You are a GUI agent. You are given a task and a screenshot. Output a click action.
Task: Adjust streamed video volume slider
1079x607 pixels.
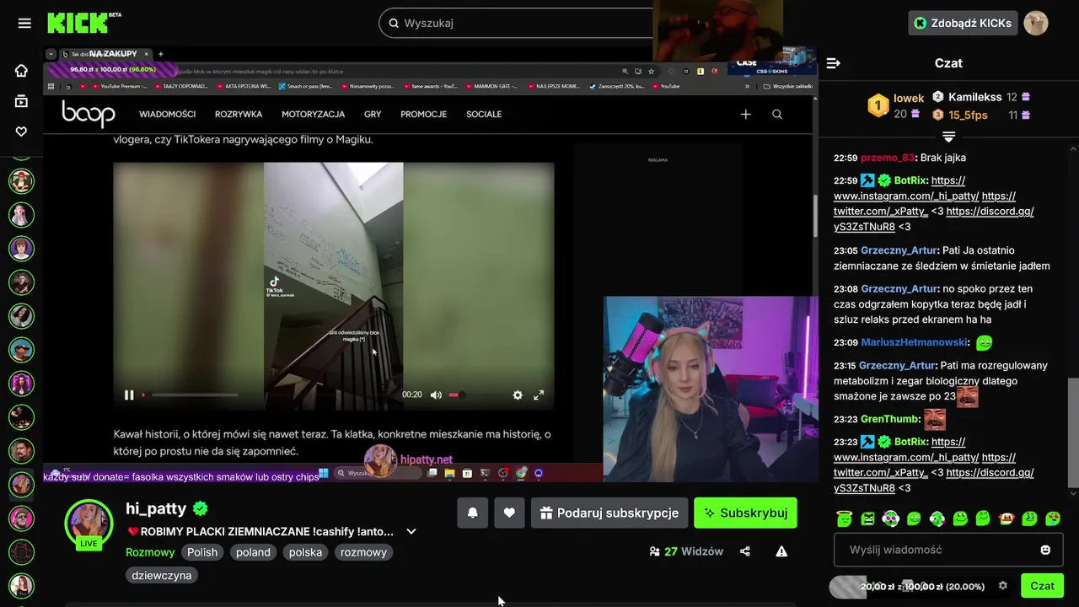click(457, 395)
